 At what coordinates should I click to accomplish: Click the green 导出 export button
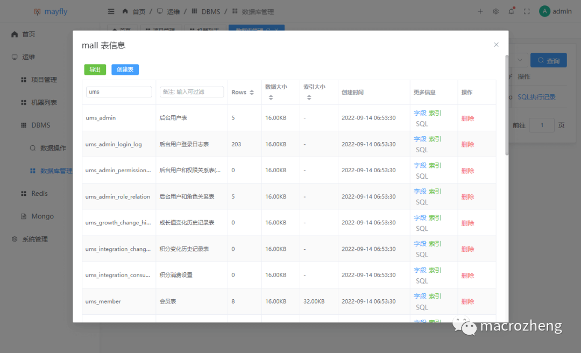(95, 69)
